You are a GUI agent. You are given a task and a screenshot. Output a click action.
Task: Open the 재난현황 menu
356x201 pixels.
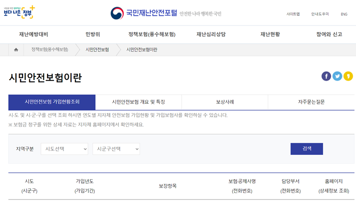click(x=270, y=35)
